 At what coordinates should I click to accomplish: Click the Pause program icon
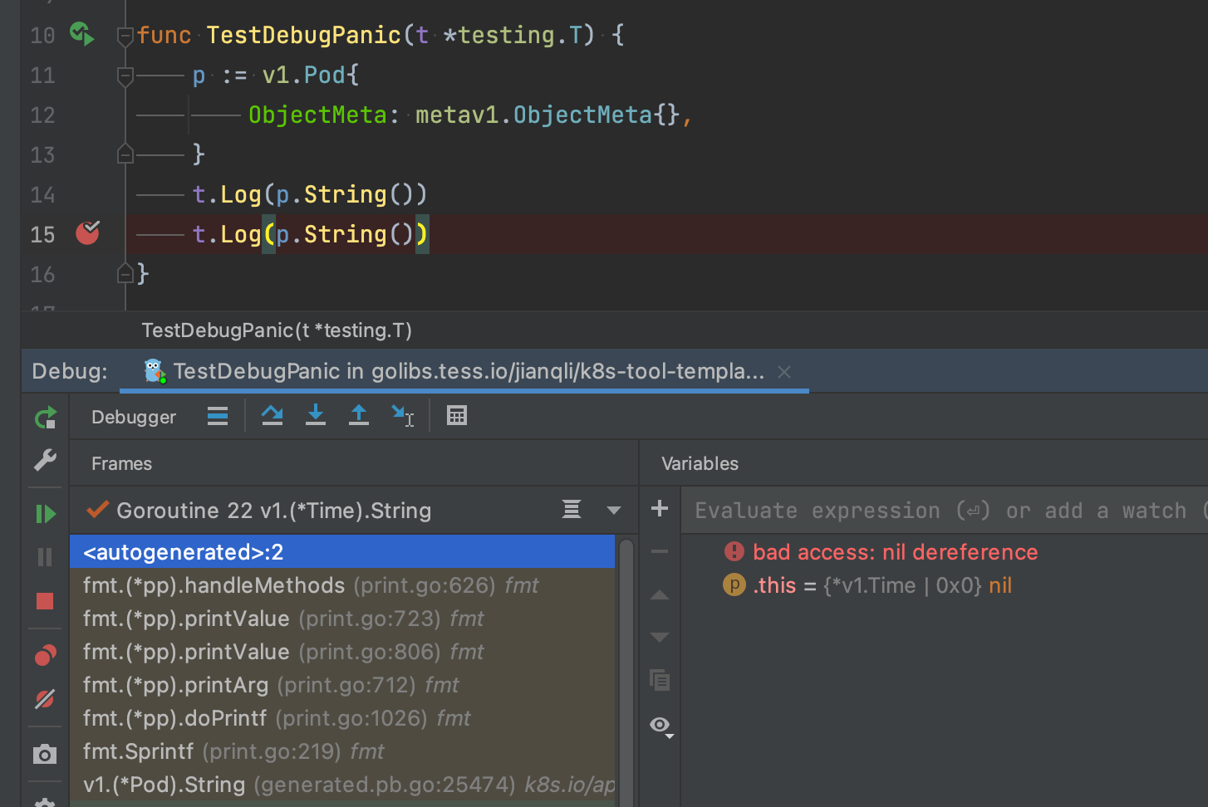(x=46, y=557)
